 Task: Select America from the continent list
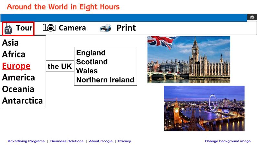tap(18, 78)
